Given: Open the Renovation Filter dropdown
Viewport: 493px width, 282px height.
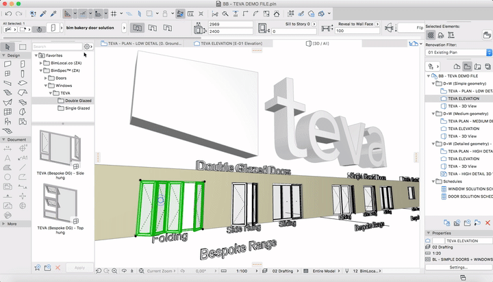Looking at the screenshot, I should 457,52.
